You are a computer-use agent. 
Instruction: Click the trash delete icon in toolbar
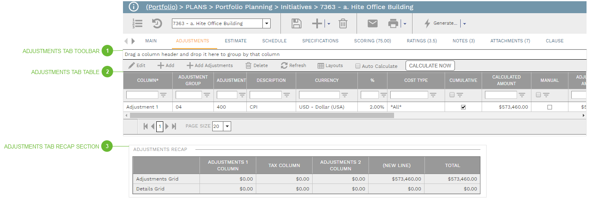coord(343,23)
